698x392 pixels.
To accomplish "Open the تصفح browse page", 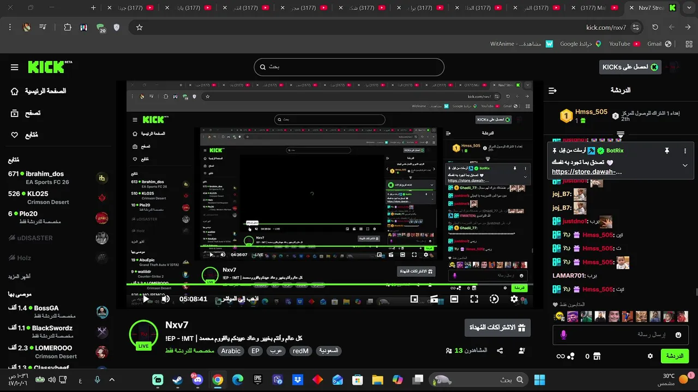I will (26, 113).
